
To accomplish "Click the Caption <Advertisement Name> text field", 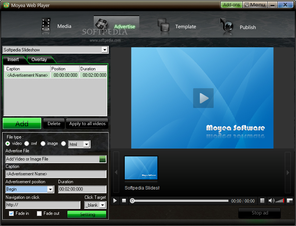I will (x=56, y=174).
